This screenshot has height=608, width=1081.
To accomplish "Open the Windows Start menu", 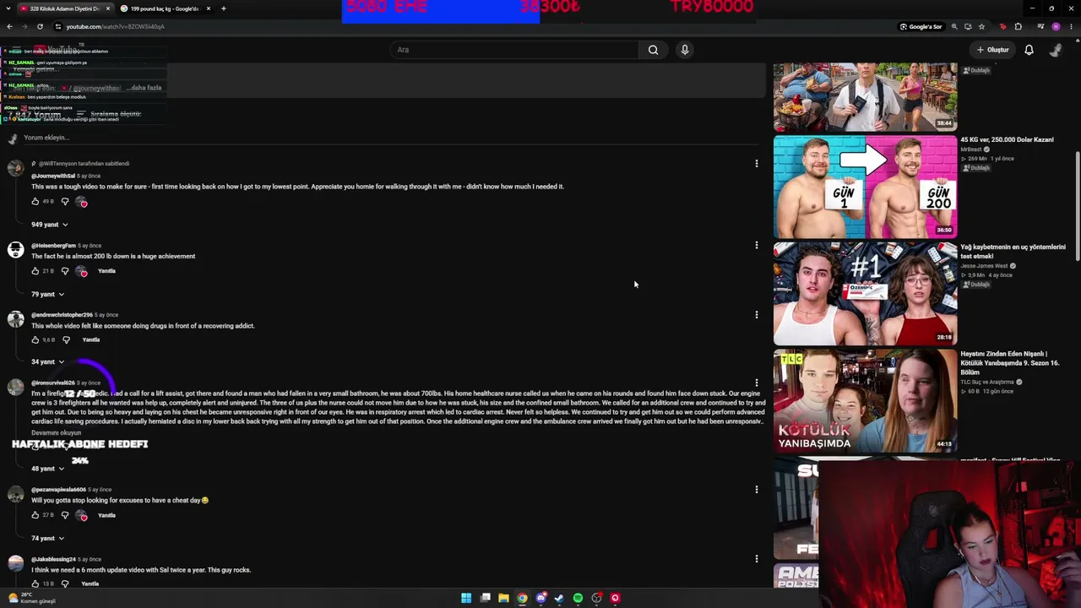I will 466,598.
